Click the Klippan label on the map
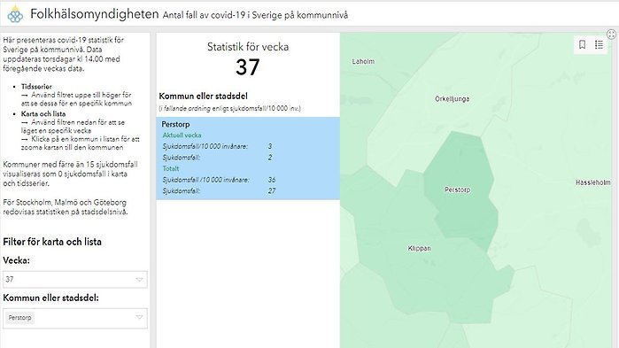619x348 pixels. point(419,248)
